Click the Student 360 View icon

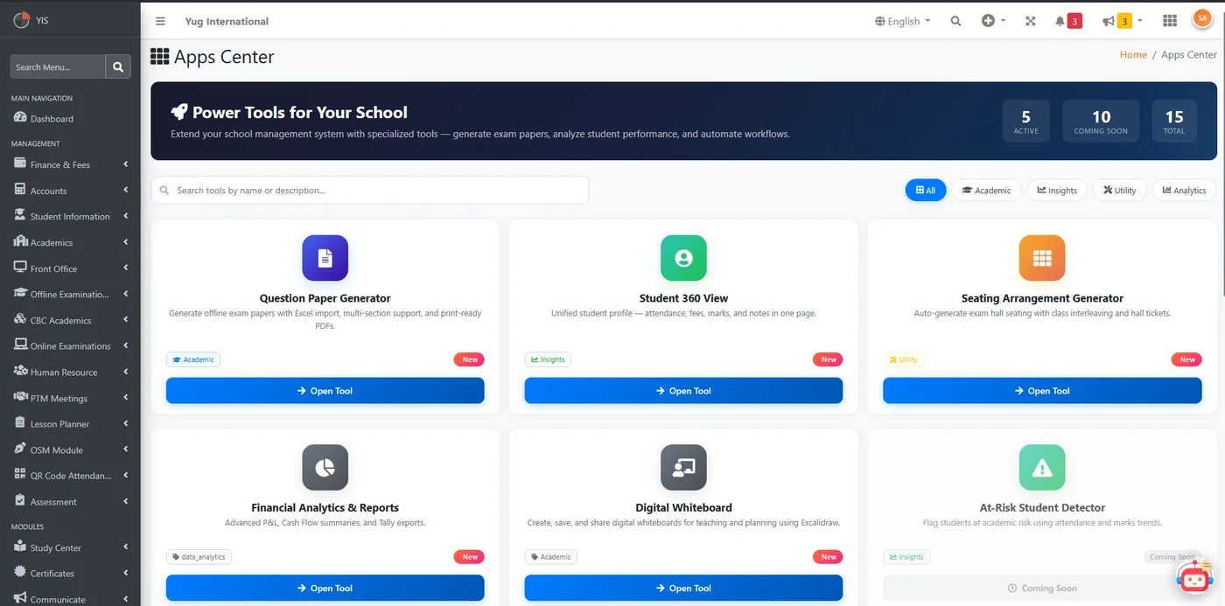tap(683, 258)
